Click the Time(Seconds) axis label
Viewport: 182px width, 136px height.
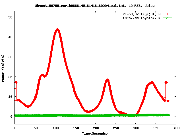pos(95,133)
